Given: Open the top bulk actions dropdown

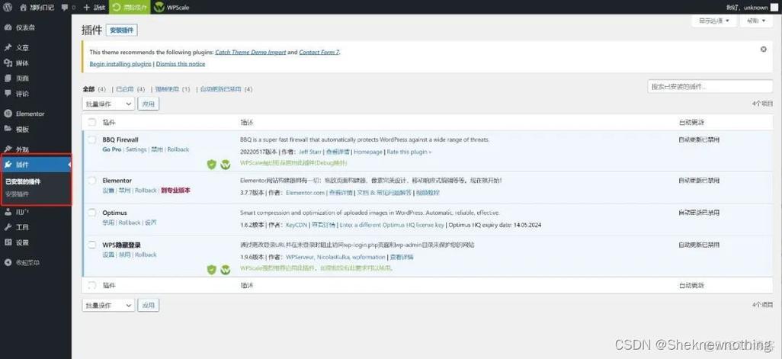Looking at the screenshot, I should tap(108, 104).
